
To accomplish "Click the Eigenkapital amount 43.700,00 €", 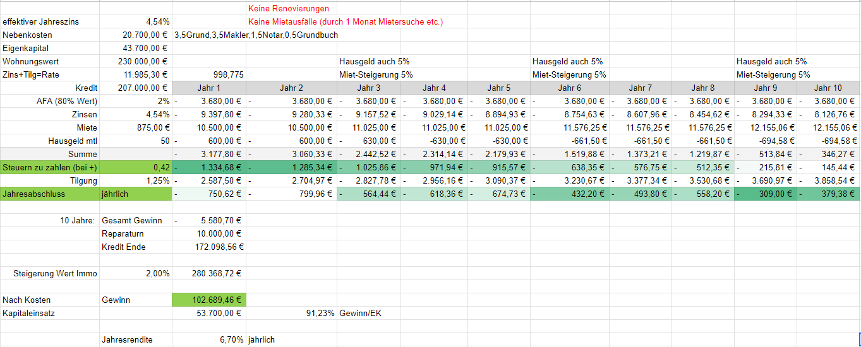I will pyautogui.click(x=135, y=49).
